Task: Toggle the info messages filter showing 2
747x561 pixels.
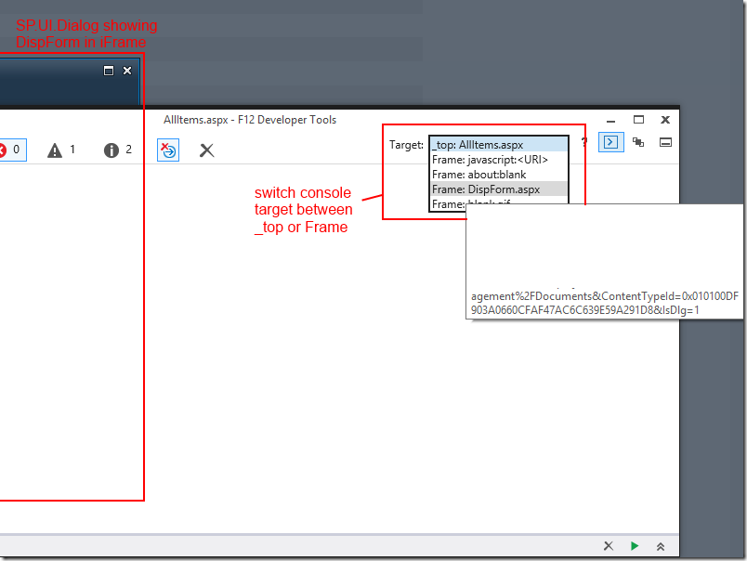Action: 118,150
